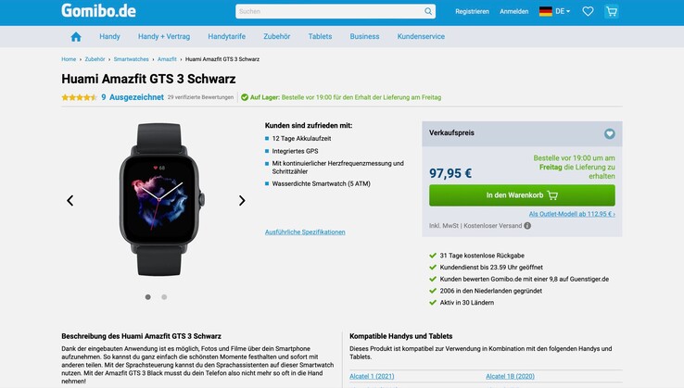Toggle the favorite heart in Verkaufspreis box

pos(610,134)
